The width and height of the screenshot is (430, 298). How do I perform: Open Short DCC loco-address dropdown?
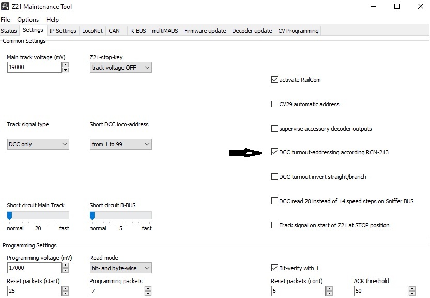coord(120,144)
